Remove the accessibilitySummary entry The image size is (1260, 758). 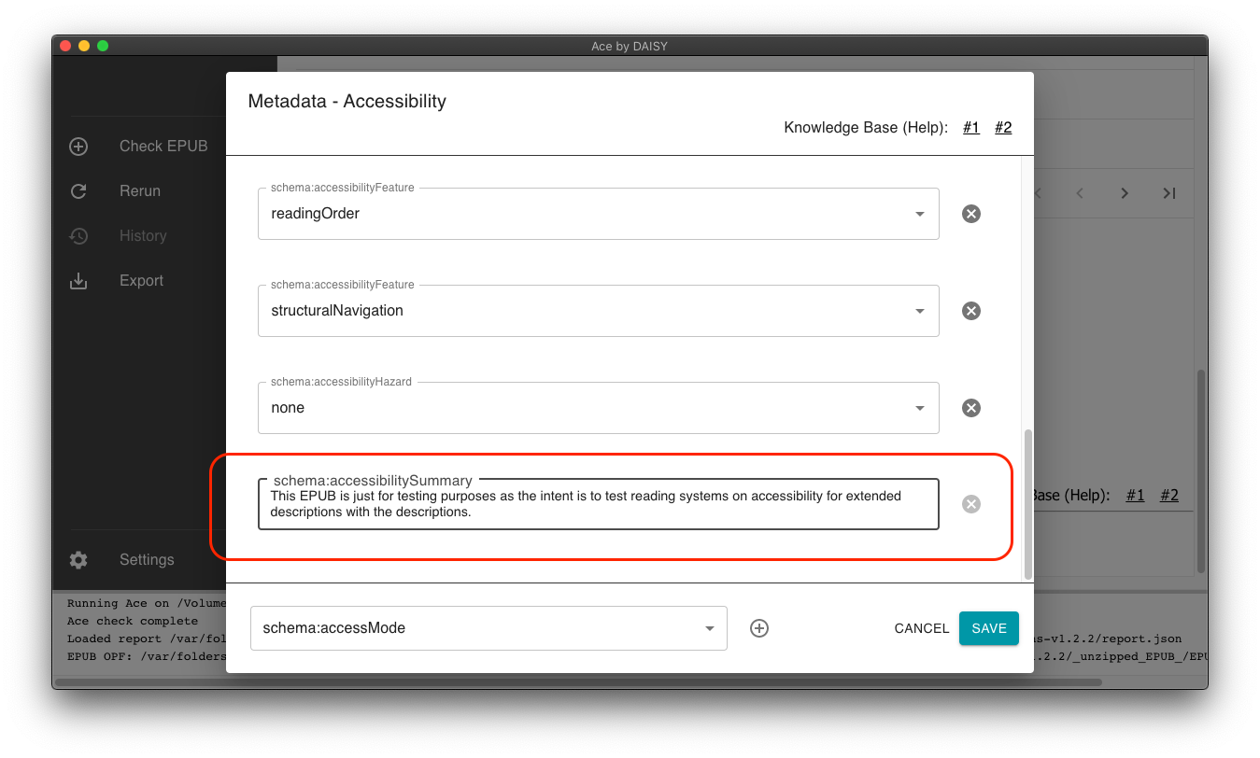[x=971, y=504]
